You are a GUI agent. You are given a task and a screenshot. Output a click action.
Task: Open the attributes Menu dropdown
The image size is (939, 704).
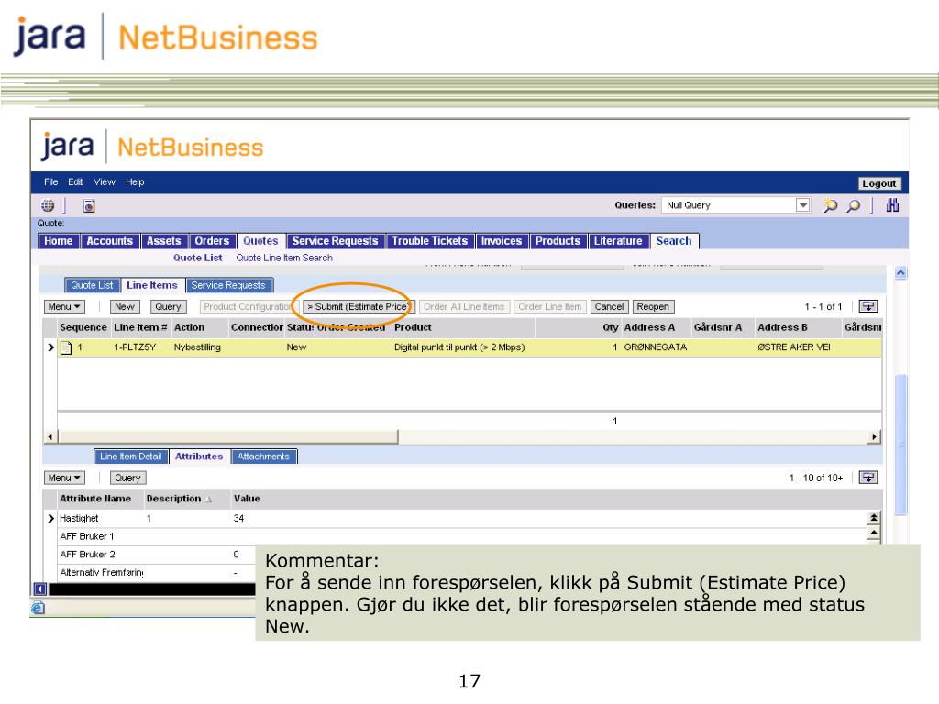tap(64, 478)
